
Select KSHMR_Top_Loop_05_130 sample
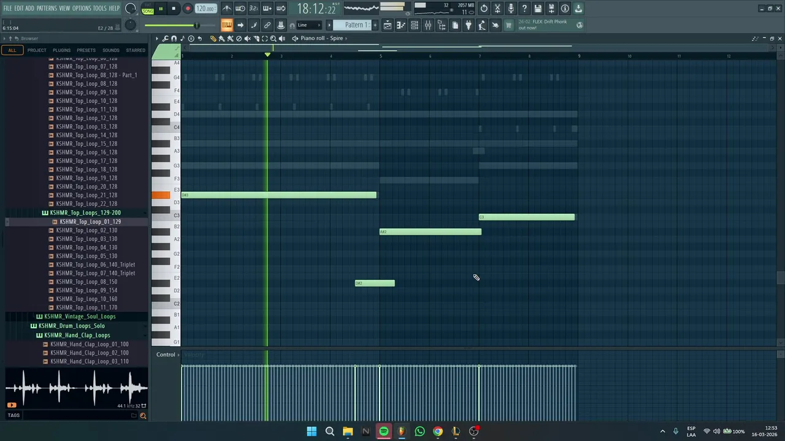tap(86, 256)
